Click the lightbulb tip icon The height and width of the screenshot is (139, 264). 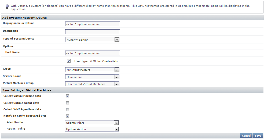pos(7,6)
